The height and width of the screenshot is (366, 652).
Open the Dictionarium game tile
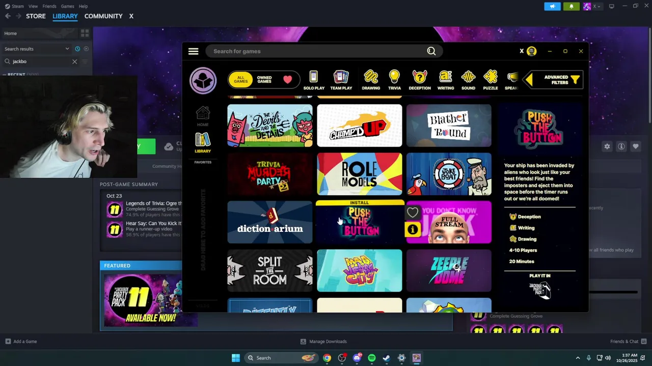point(270,222)
